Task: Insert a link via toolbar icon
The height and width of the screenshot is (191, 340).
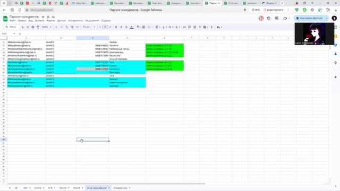Action: click(184, 27)
